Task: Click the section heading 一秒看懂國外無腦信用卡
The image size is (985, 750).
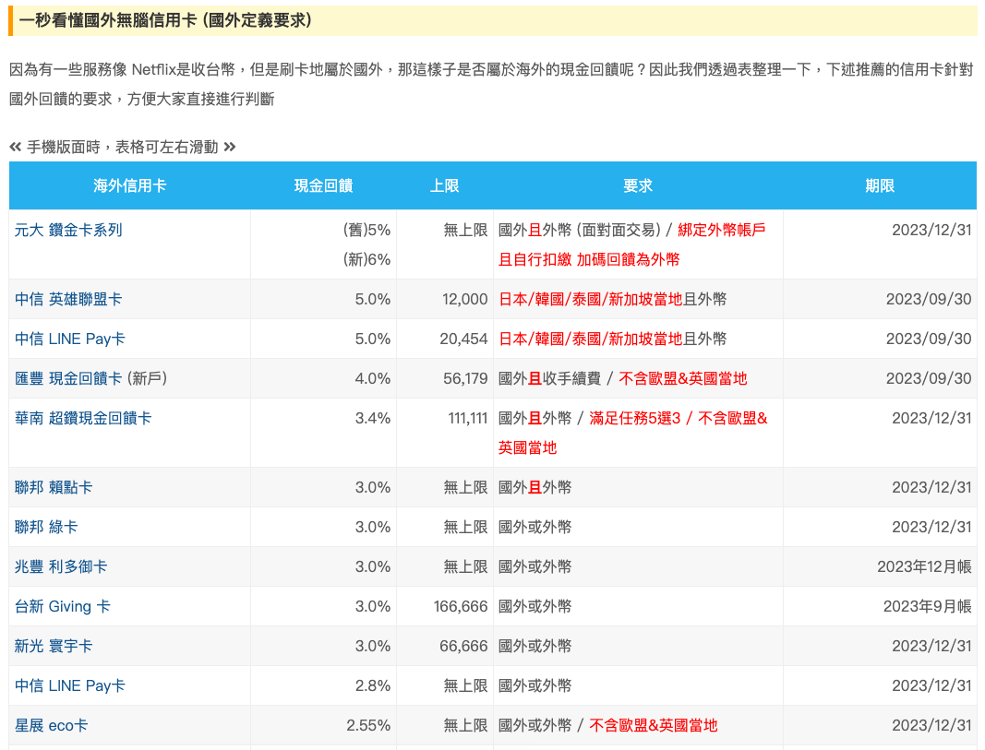Action: [x=165, y=20]
